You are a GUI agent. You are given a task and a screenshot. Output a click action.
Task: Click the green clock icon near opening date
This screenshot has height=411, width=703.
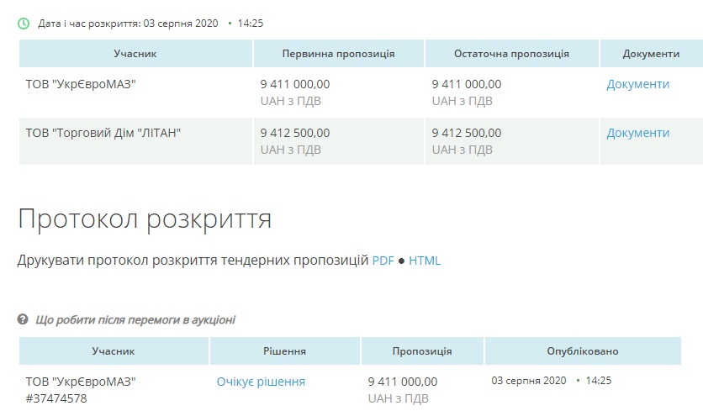pos(24,24)
